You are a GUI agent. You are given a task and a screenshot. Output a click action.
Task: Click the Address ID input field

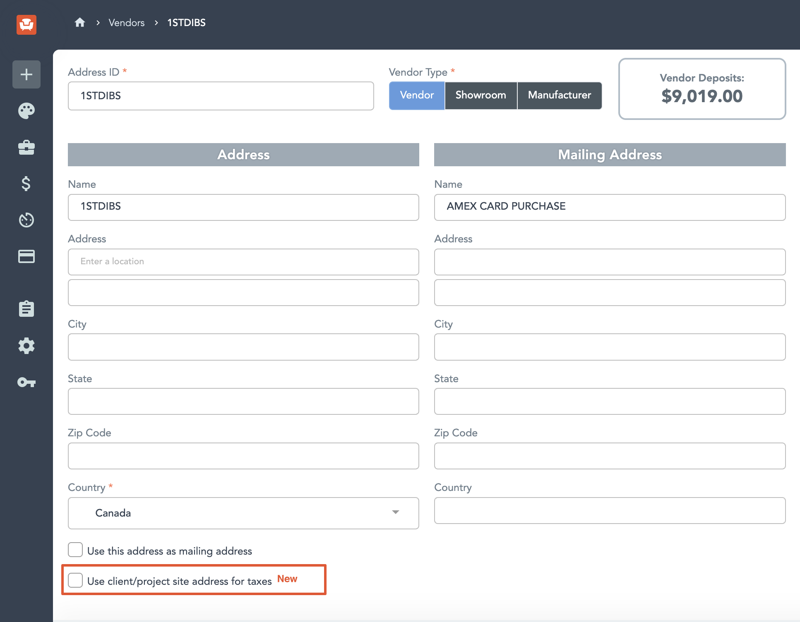point(221,96)
